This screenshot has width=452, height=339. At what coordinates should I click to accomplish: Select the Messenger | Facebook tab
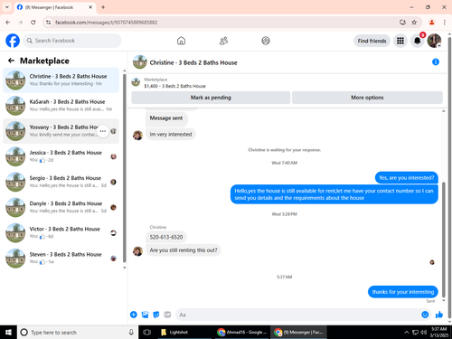(54, 7)
